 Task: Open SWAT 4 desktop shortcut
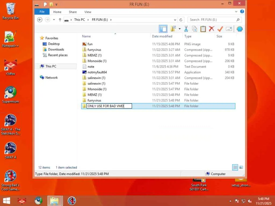(10, 151)
